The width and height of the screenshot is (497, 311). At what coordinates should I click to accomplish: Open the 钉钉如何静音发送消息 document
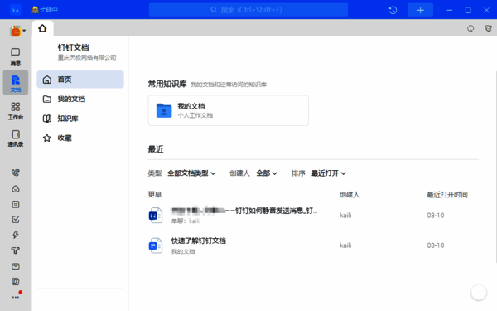coord(244,211)
